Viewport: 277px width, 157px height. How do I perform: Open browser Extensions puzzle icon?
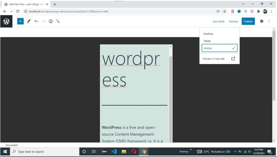click(259, 11)
